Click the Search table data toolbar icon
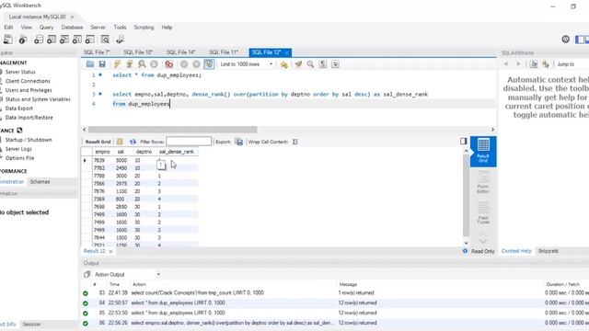 point(105,40)
